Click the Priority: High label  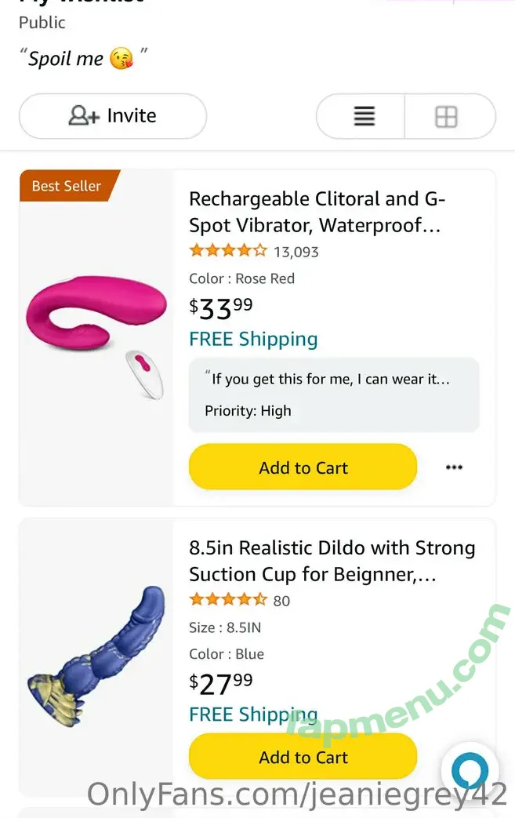pyautogui.click(x=248, y=411)
